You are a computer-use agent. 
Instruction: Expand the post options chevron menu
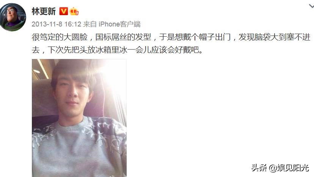(x=311, y=6)
